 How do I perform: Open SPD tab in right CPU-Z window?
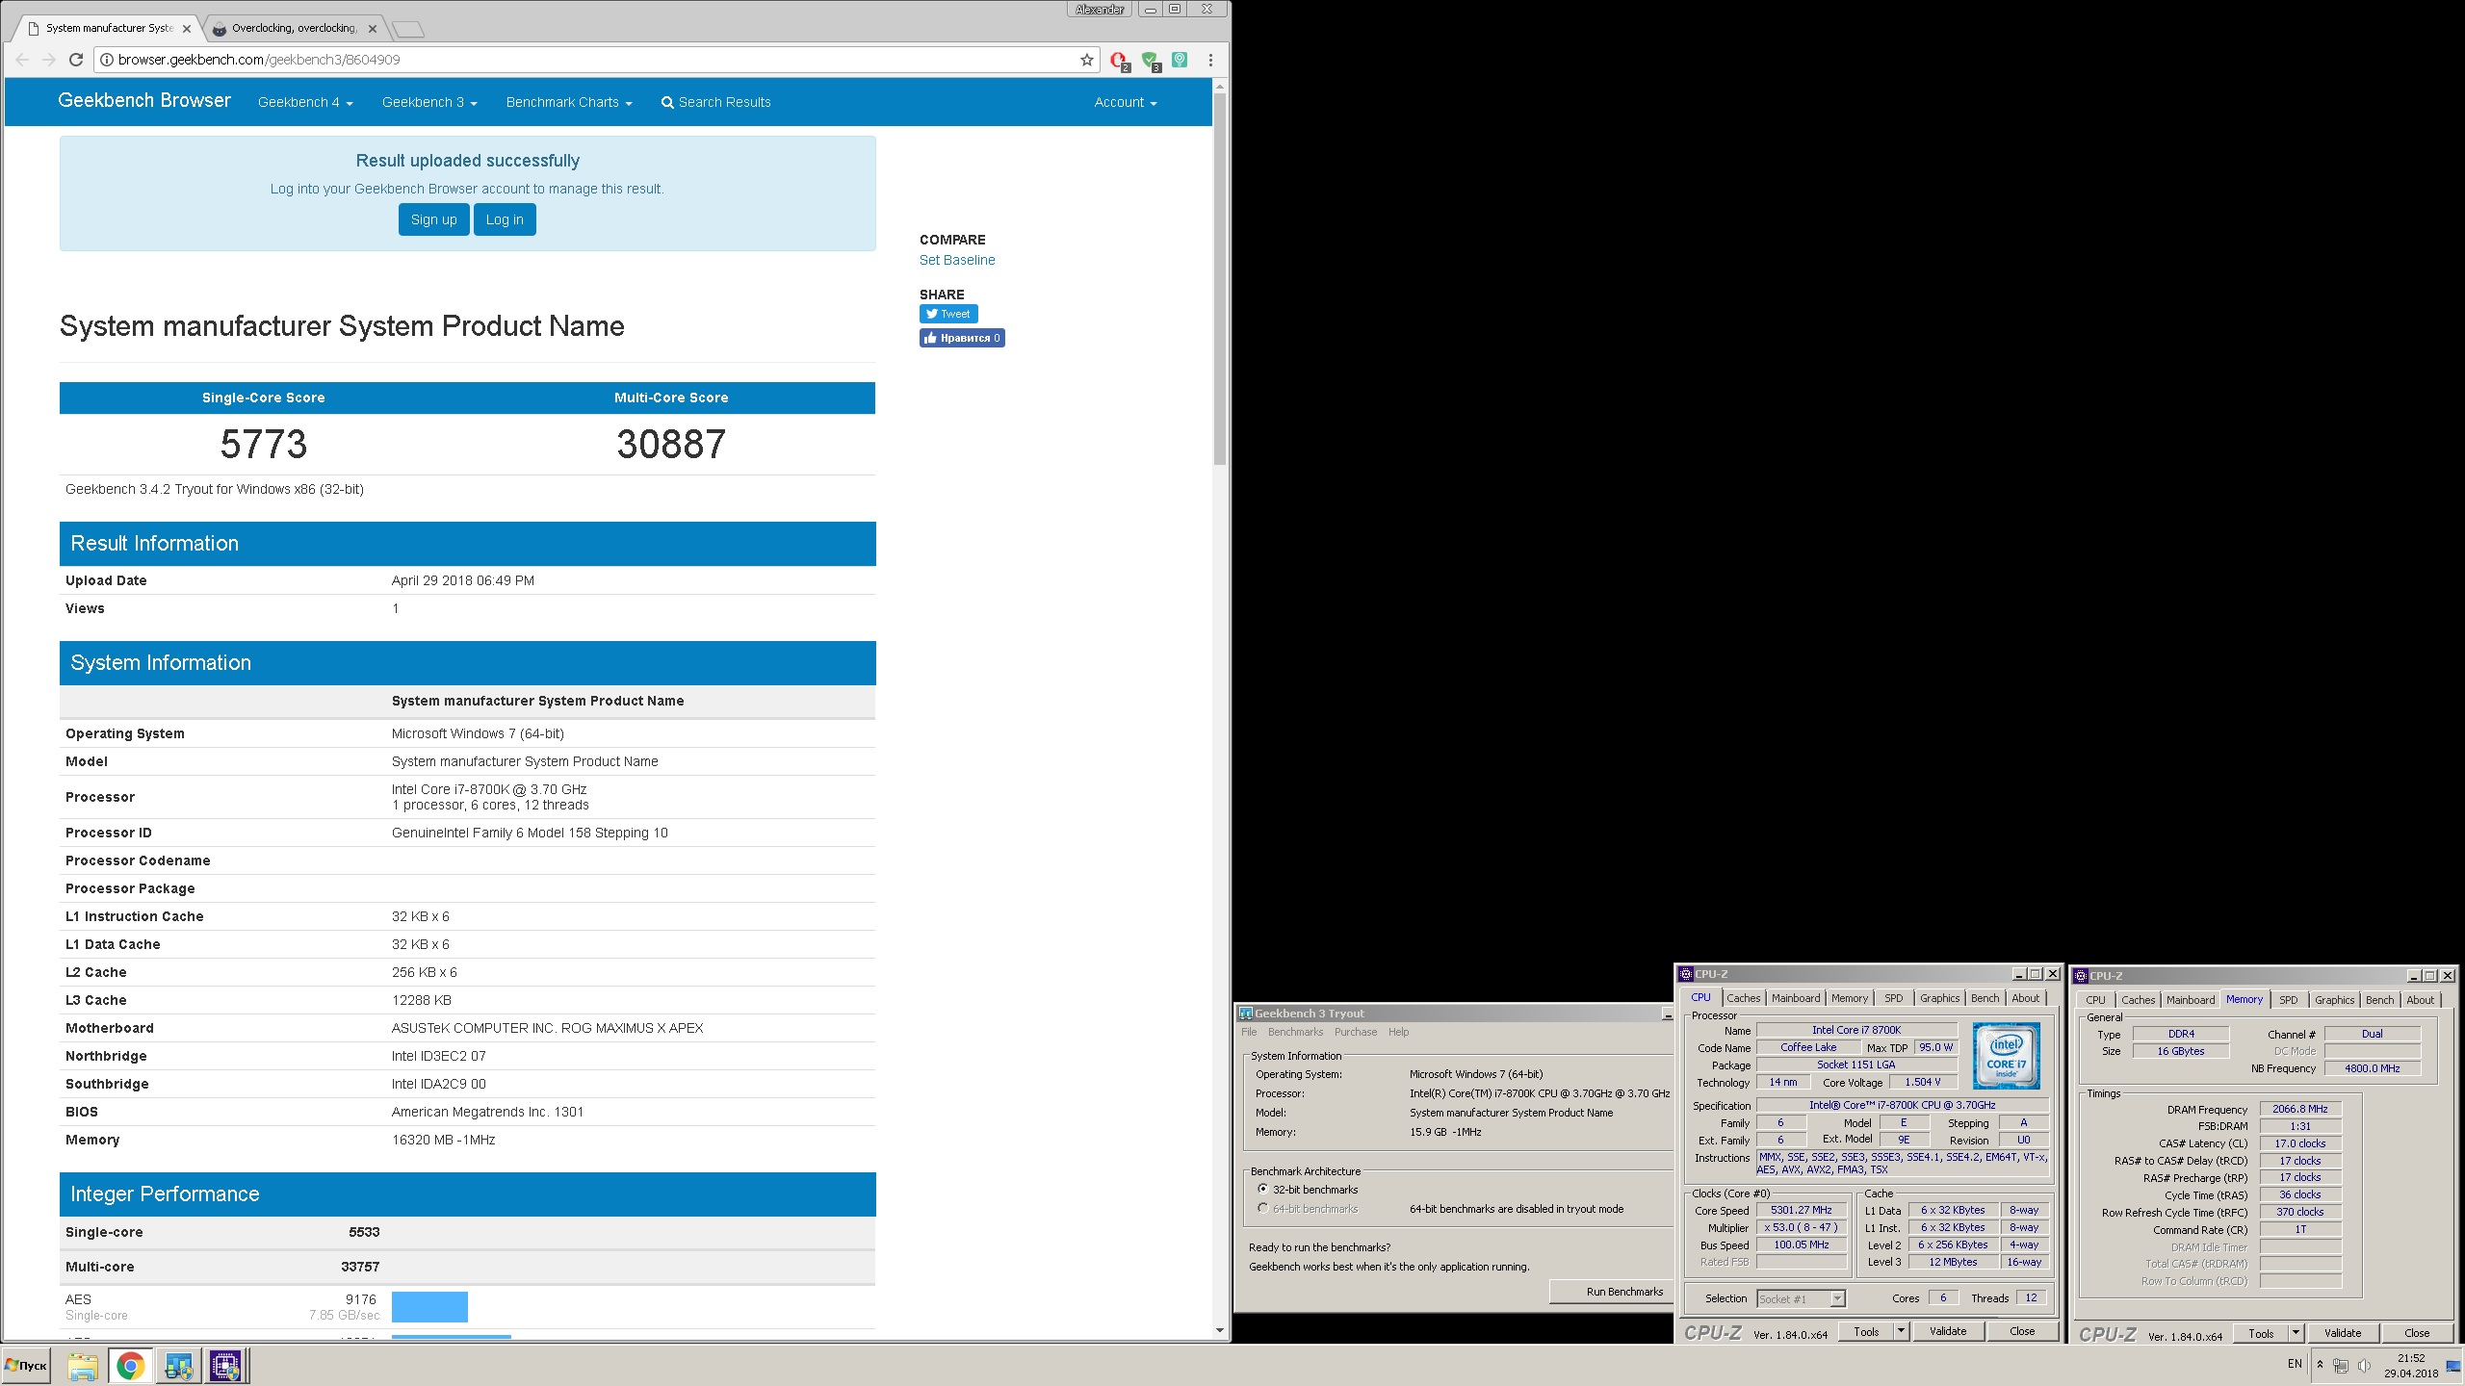tap(2289, 1000)
